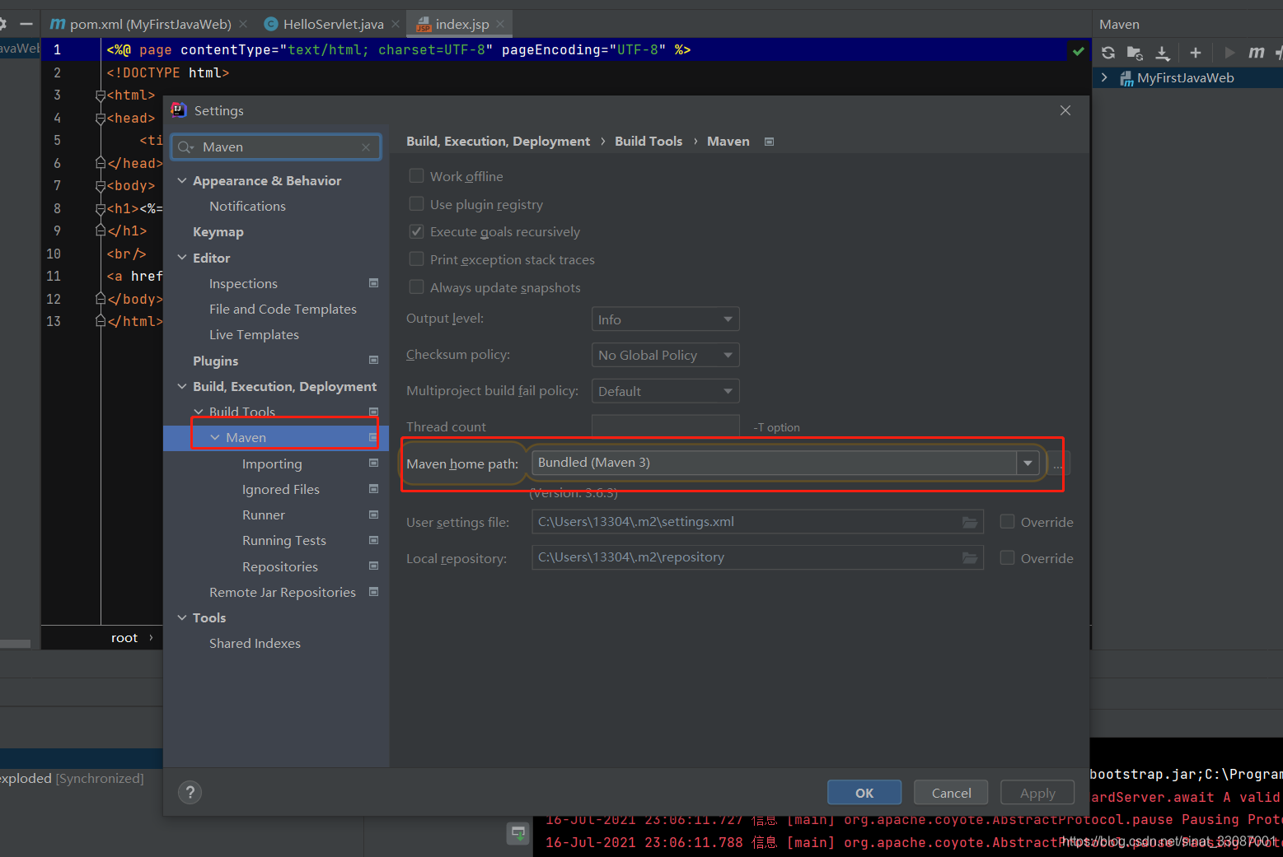Click the project icon next to Inspections
This screenshot has width=1283, height=857.
(373, 283)
